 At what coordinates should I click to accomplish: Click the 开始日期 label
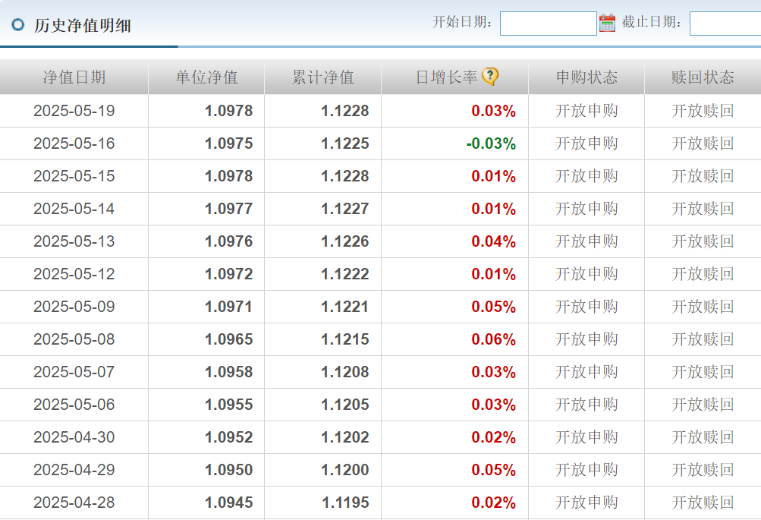click(462, 22)
